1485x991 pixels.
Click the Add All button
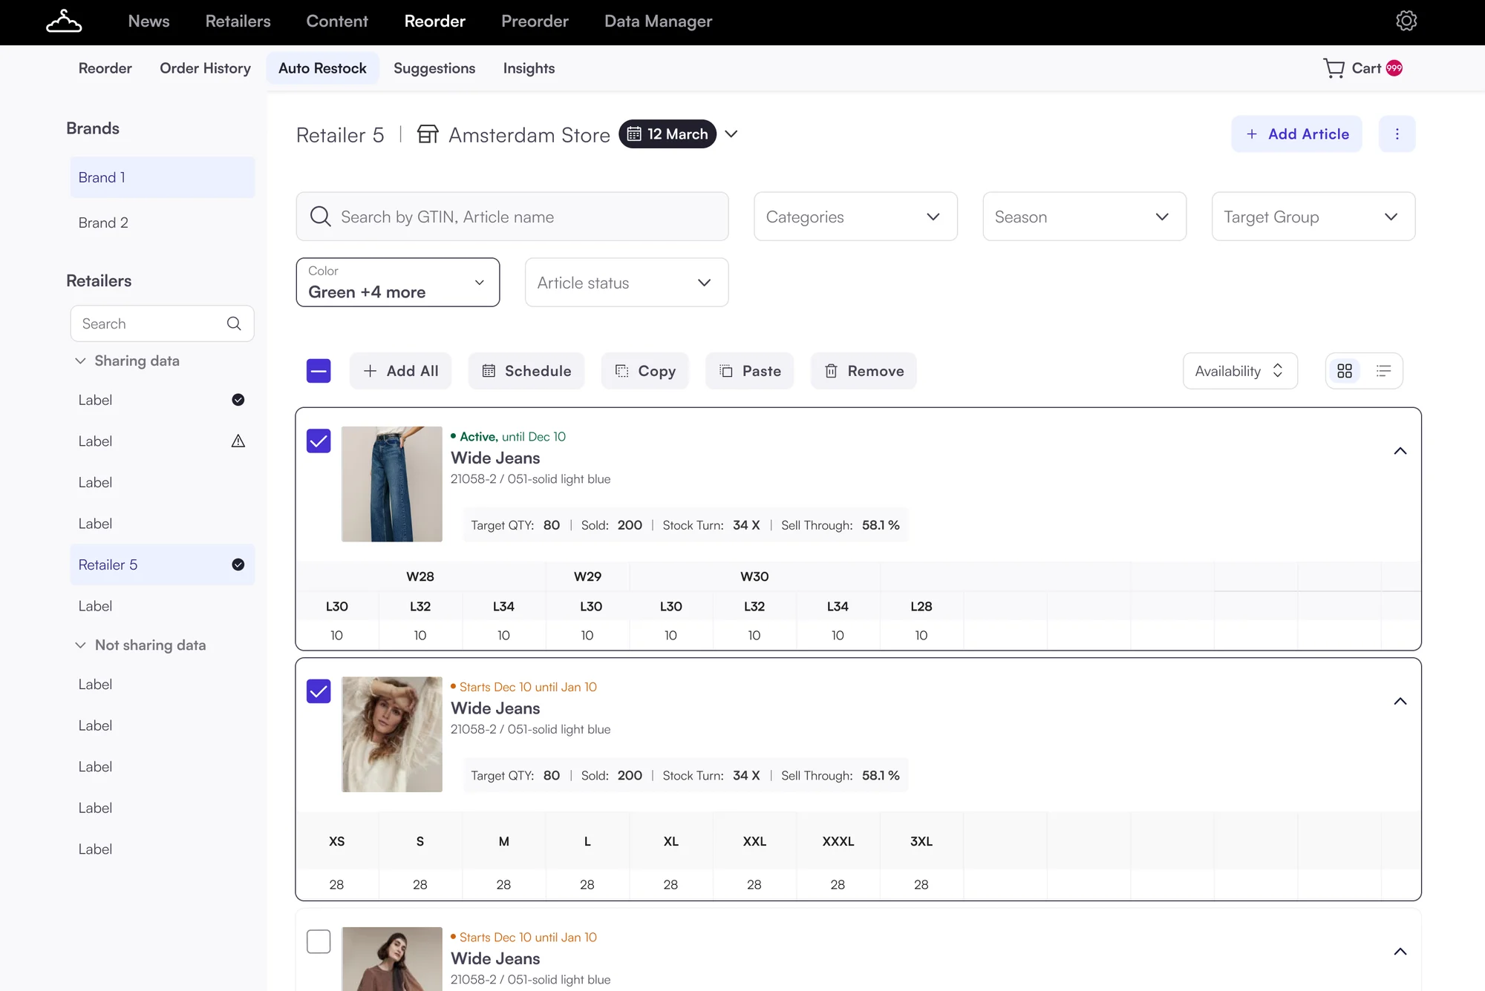pos(400,371)
